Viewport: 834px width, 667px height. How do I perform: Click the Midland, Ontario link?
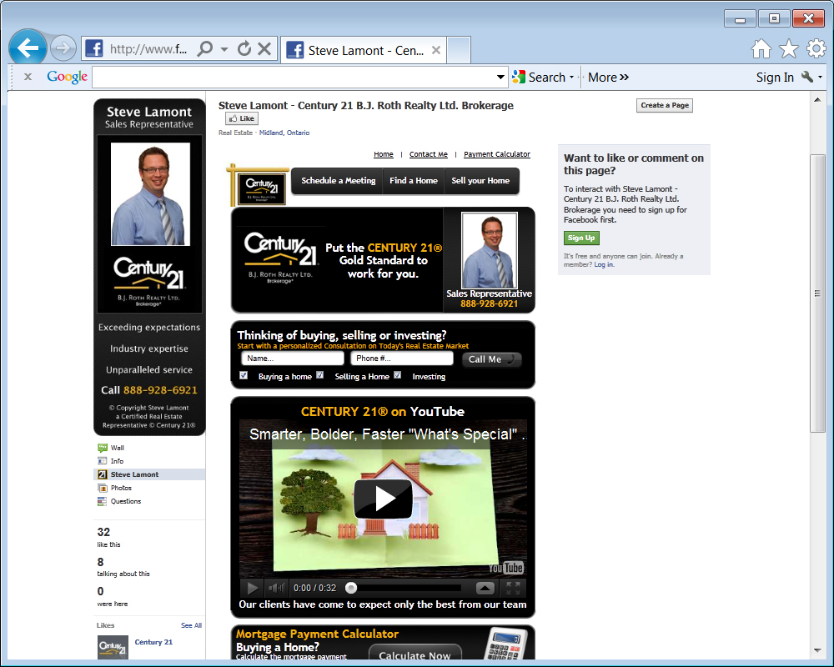pos(284,133)
